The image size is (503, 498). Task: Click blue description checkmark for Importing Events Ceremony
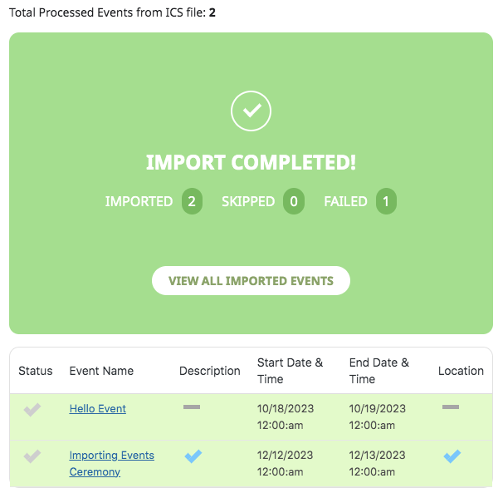[x=193, y=456]
